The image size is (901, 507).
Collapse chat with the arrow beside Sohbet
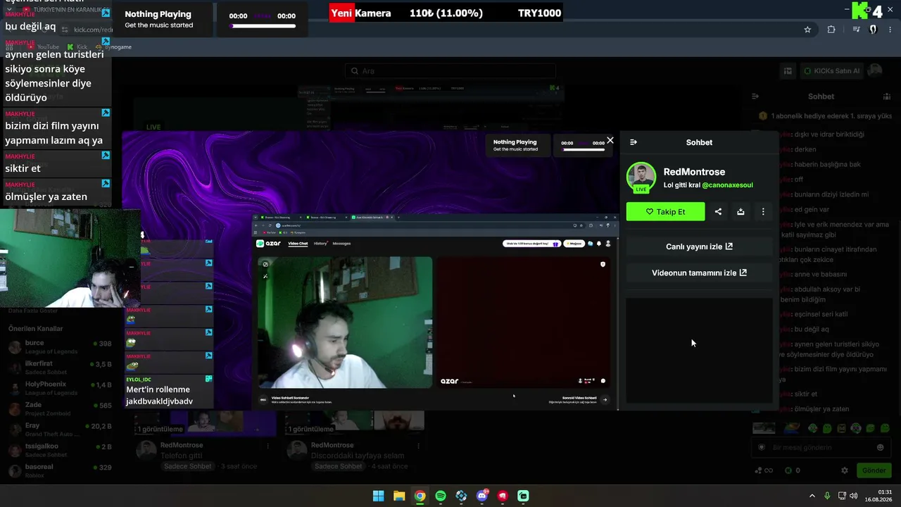click(755, 96)
